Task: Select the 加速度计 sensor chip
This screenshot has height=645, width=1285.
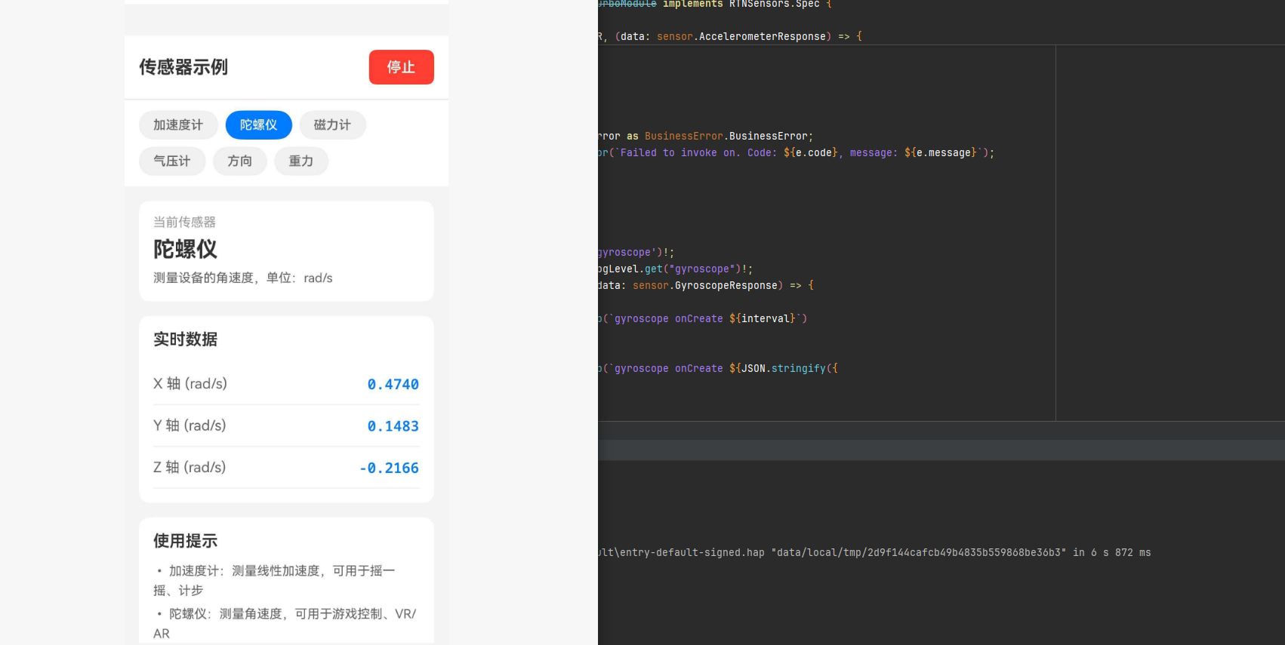Action: tap(178, 125)
